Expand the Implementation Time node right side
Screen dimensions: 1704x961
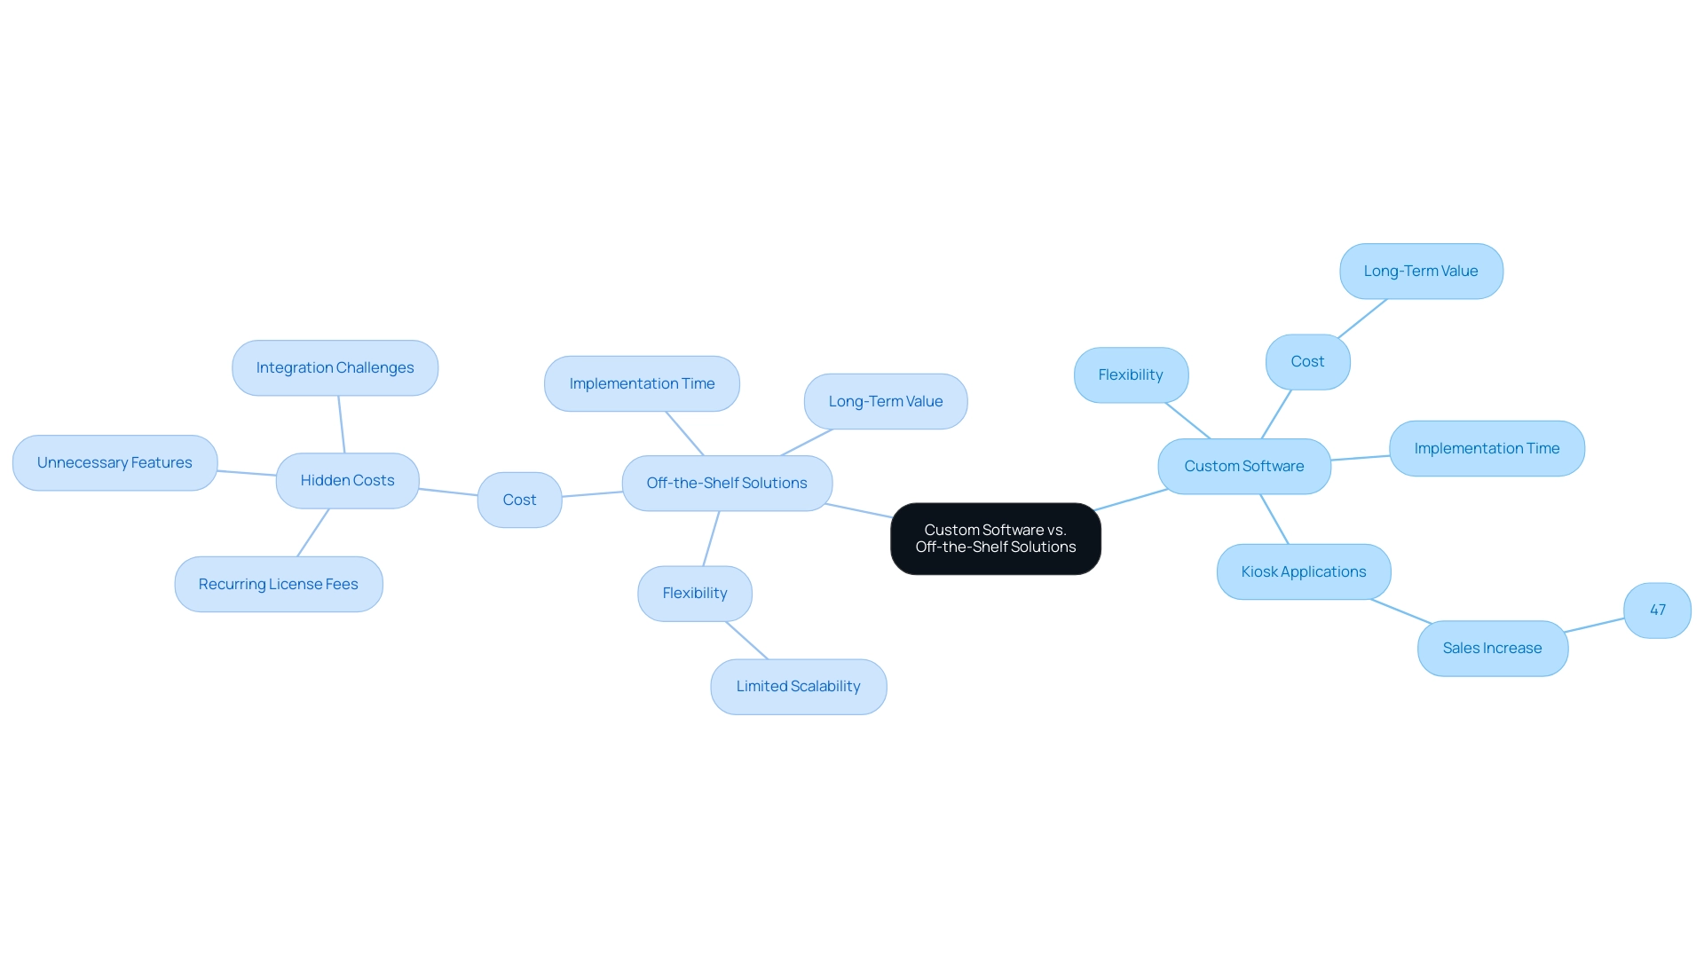point(1487,448)
